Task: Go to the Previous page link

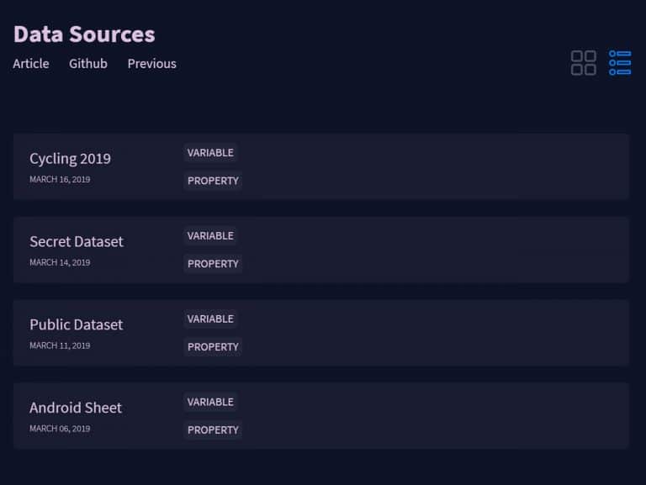Action: pos(151,64)
